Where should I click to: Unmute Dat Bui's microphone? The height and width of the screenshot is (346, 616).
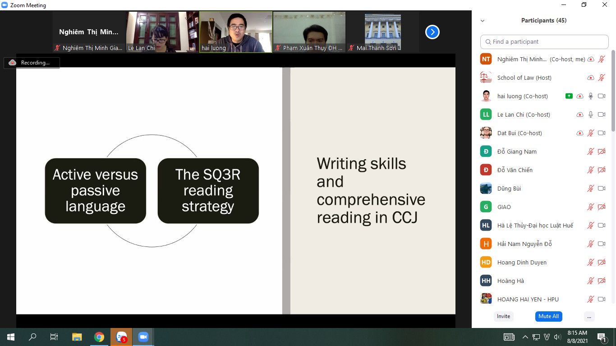590,133
